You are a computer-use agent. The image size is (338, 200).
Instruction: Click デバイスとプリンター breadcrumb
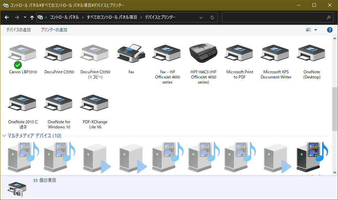[x=160, y=17]
